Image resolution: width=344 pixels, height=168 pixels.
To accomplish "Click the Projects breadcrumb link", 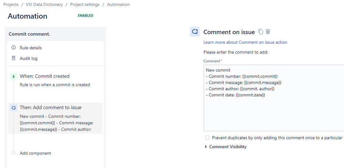I will point(11,4).
